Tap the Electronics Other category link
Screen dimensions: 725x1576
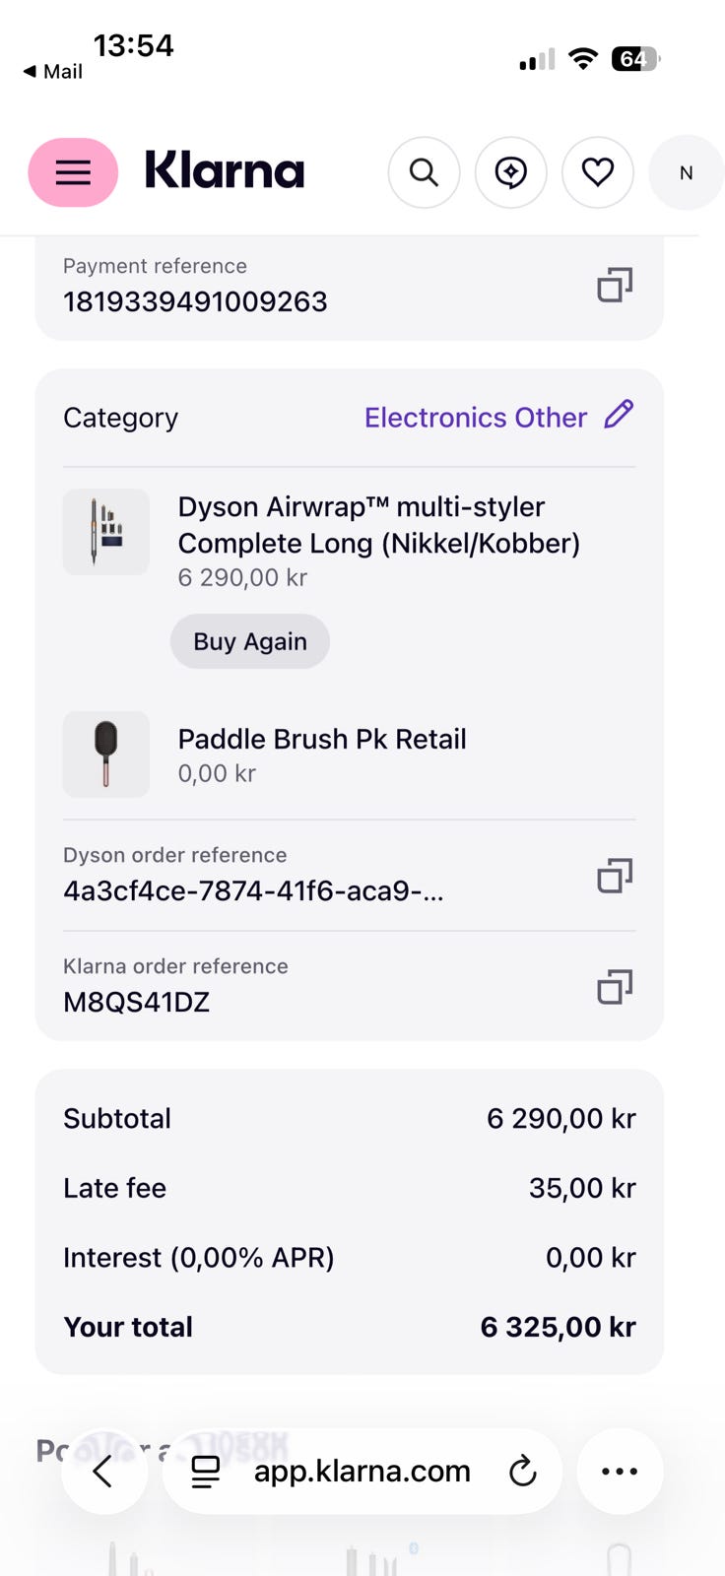(x=476, y=418)
